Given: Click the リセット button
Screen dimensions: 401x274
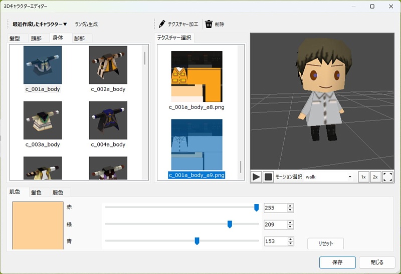Looking at the screenshot, I should pyautogui.click(x=325, y=243).
